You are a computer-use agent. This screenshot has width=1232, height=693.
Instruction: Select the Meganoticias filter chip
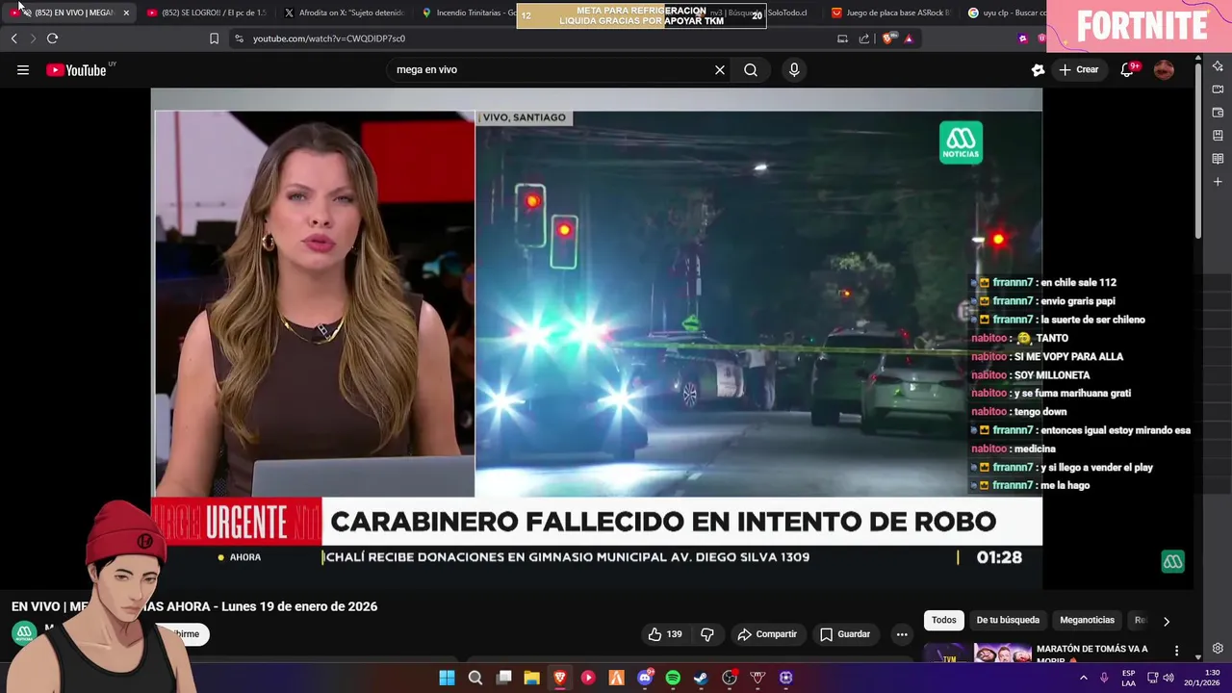(x=1087, y=620)
